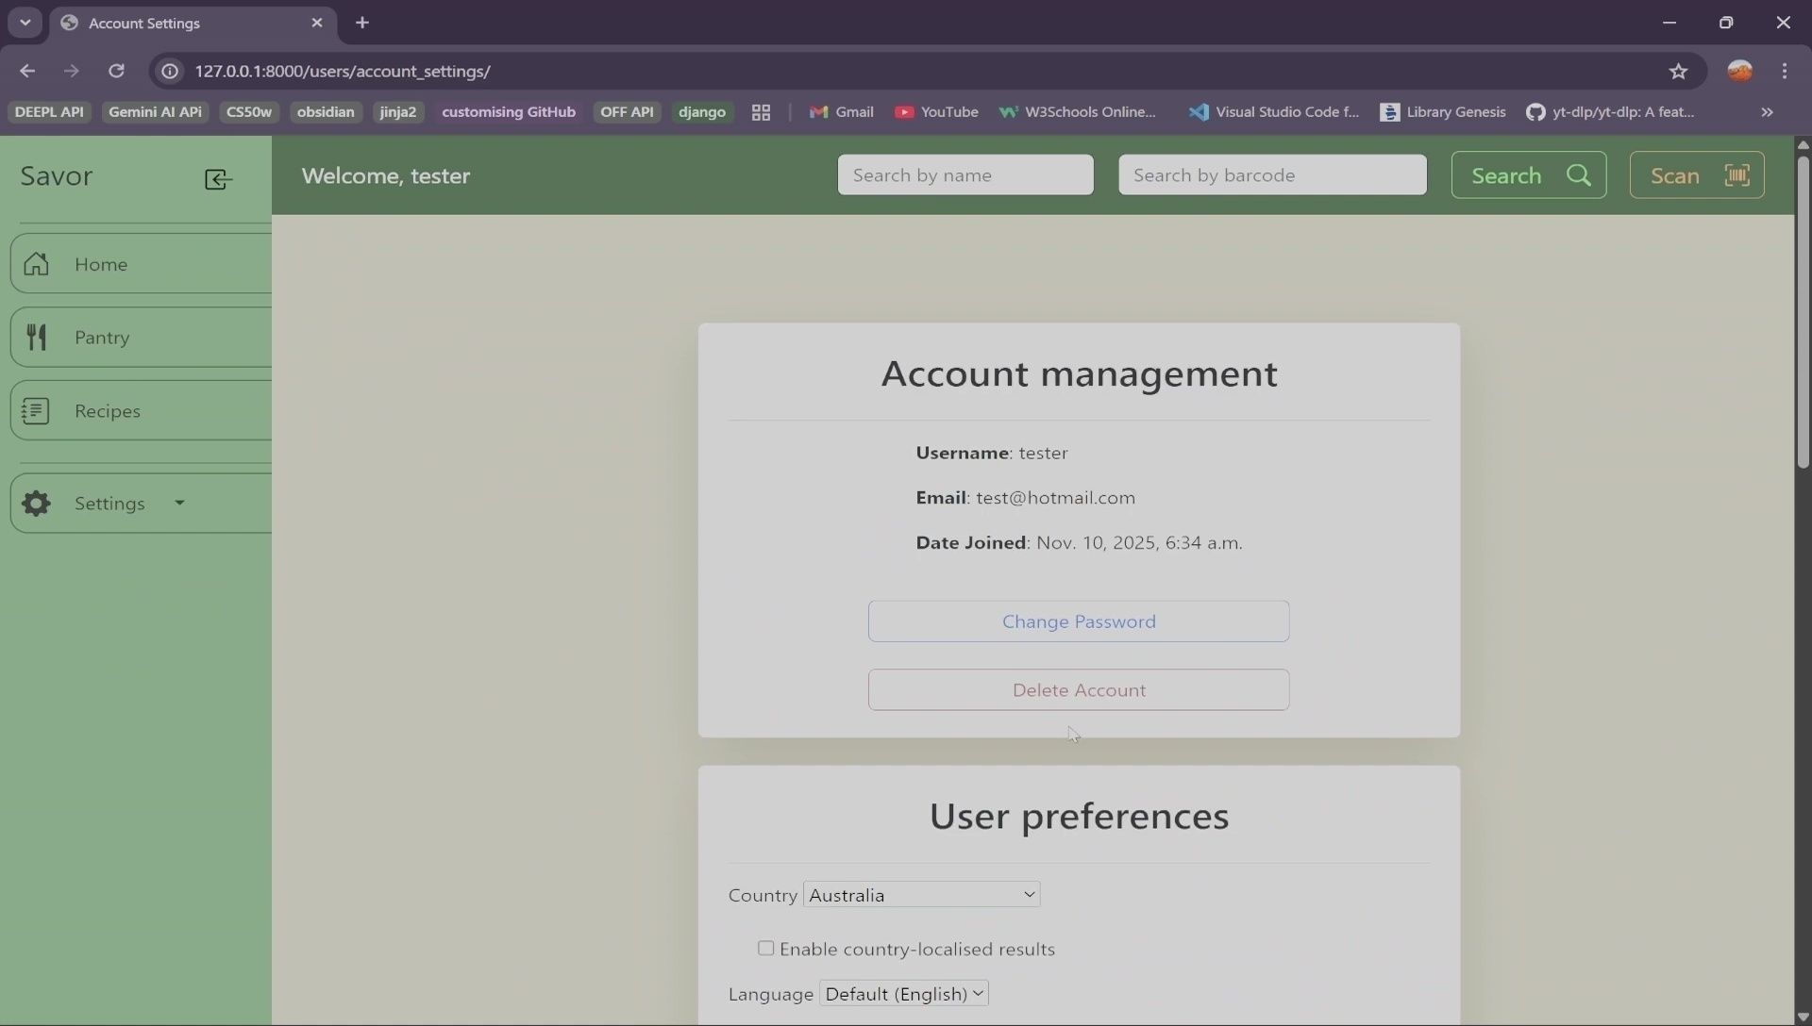Open the Country dropdown showing Australia

tap(921, 895)
